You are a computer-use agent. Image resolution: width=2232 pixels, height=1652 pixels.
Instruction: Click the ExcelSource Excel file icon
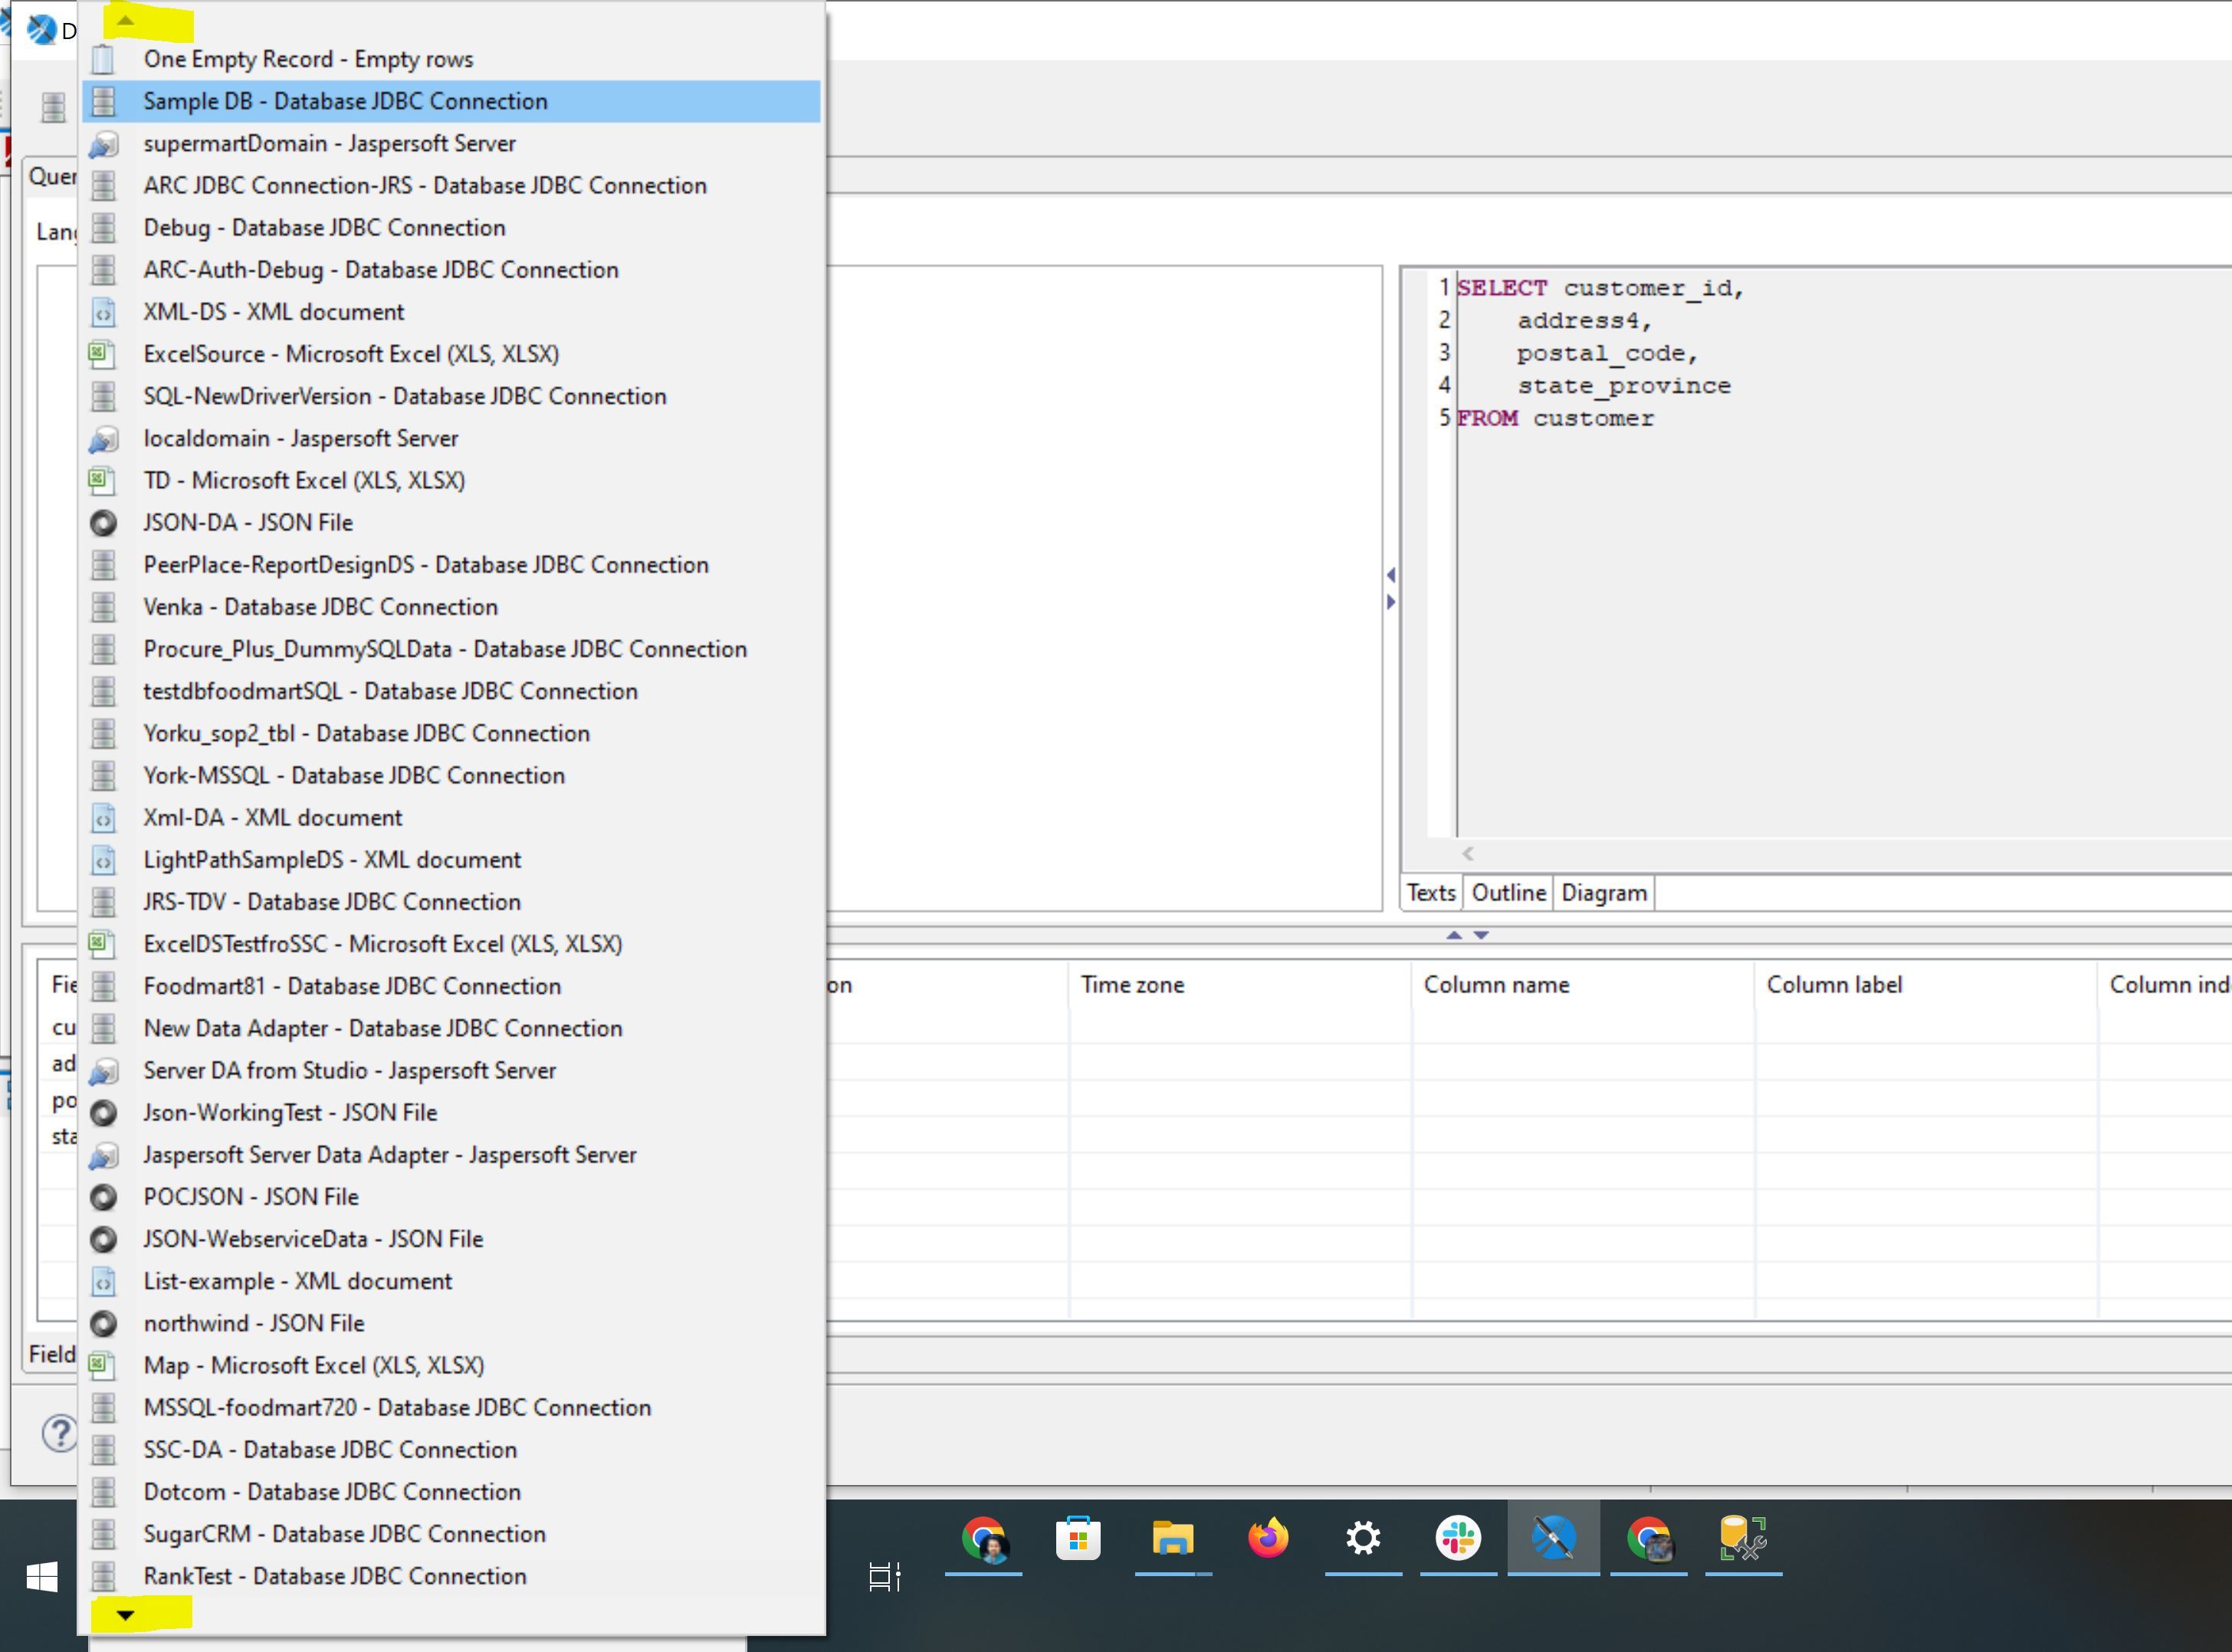tap(103, 354)
